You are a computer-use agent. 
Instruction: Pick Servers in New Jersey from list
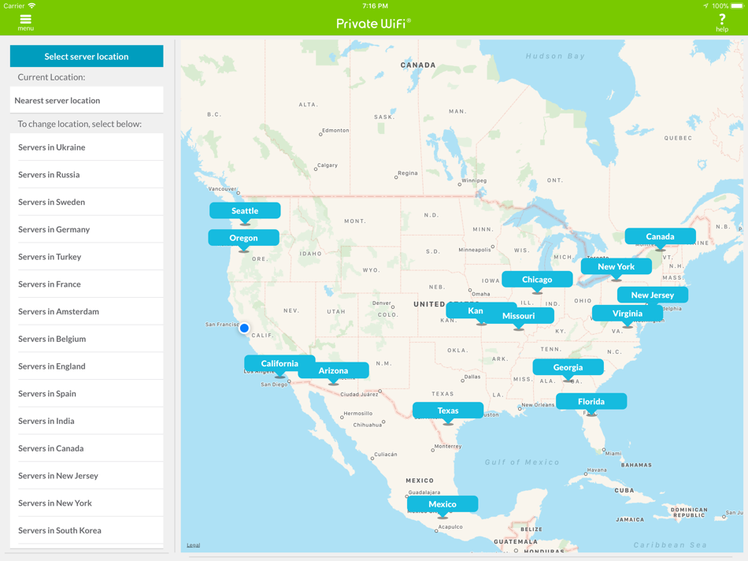87,476
